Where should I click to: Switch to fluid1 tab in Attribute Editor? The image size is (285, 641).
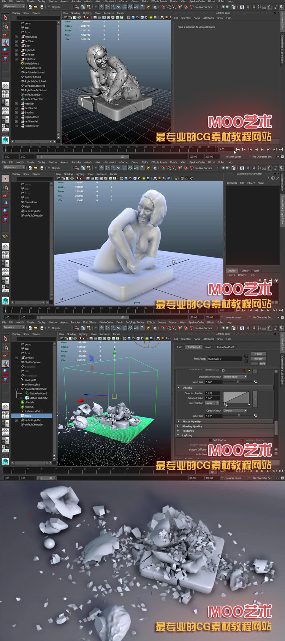coord(179,347)
